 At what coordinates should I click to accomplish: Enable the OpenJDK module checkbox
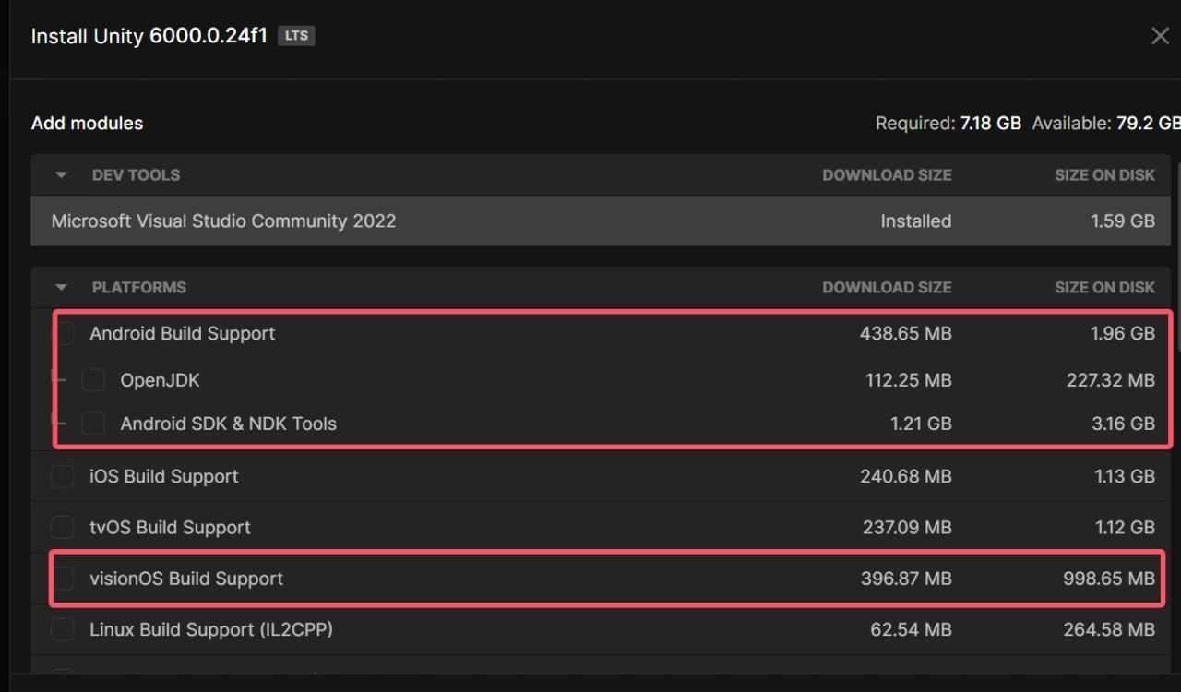coord(93,380)
